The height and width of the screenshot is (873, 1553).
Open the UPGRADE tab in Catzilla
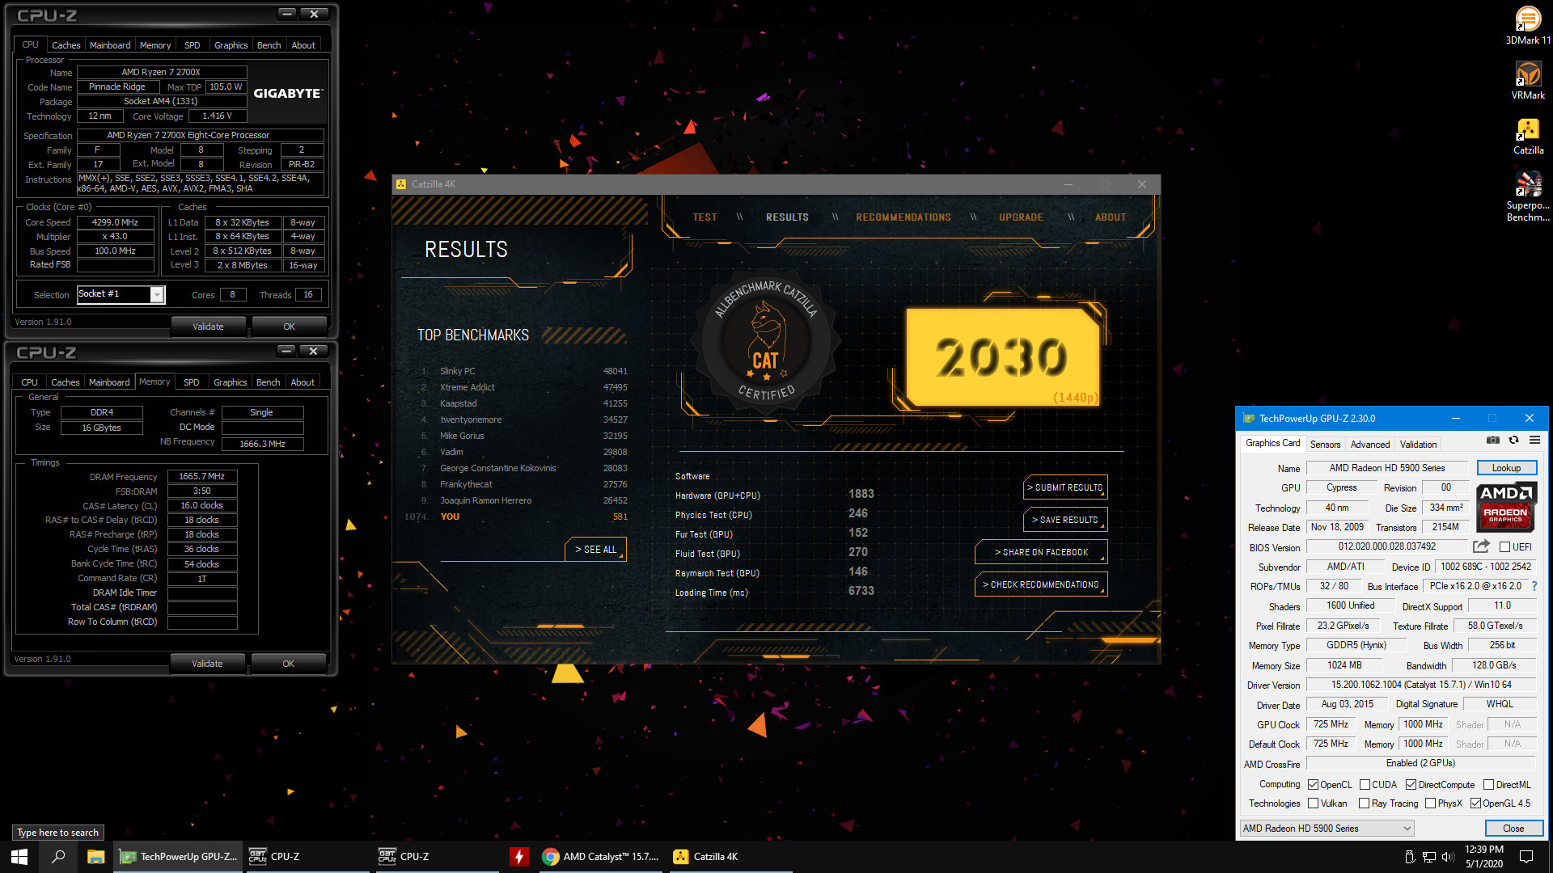point(1021,217)
